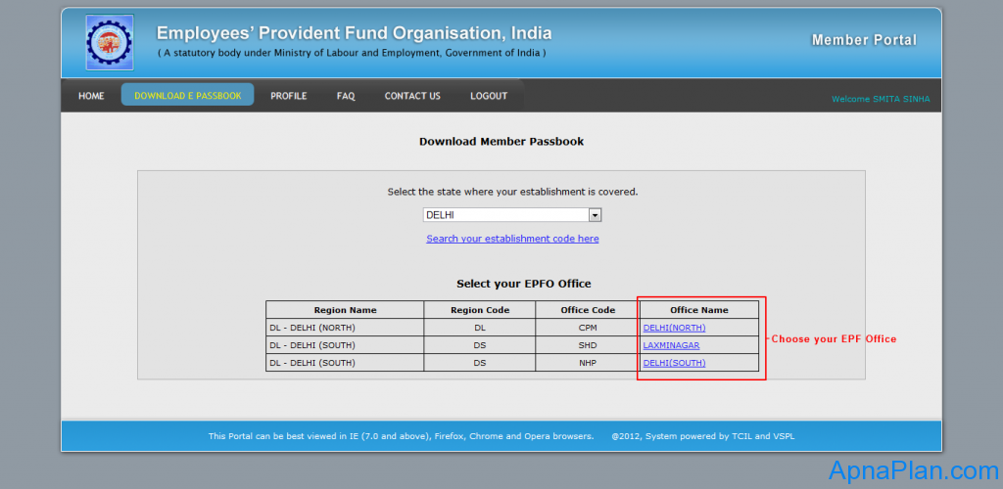Click the EPFO logo emblem
The image size is (1003, 489).
(110, 43)
